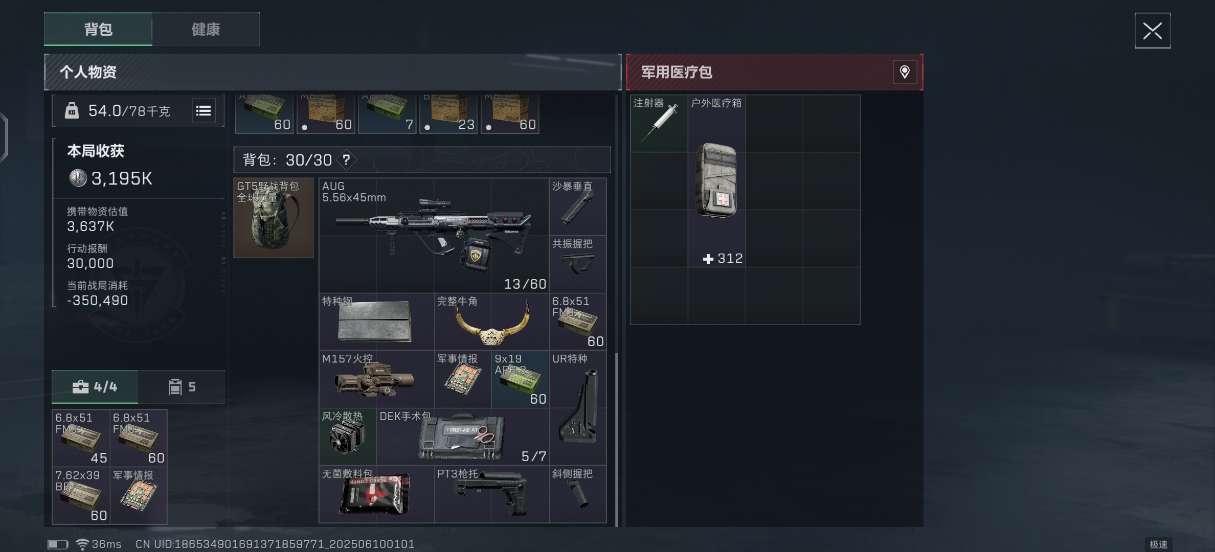The height and width of the screenshot is (552, 1215).
Task: Click the location pin icon on medical kit
Action: click(905, 72)
